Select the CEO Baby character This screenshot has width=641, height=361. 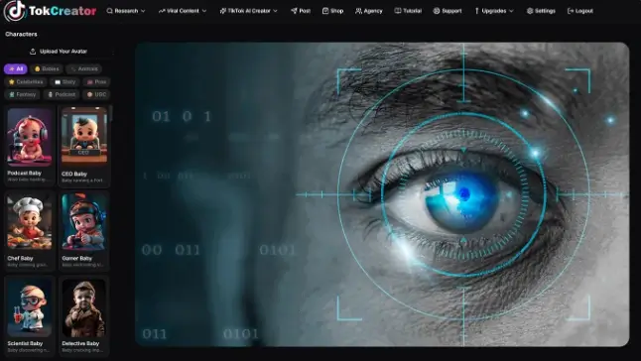tap(84, 146)
